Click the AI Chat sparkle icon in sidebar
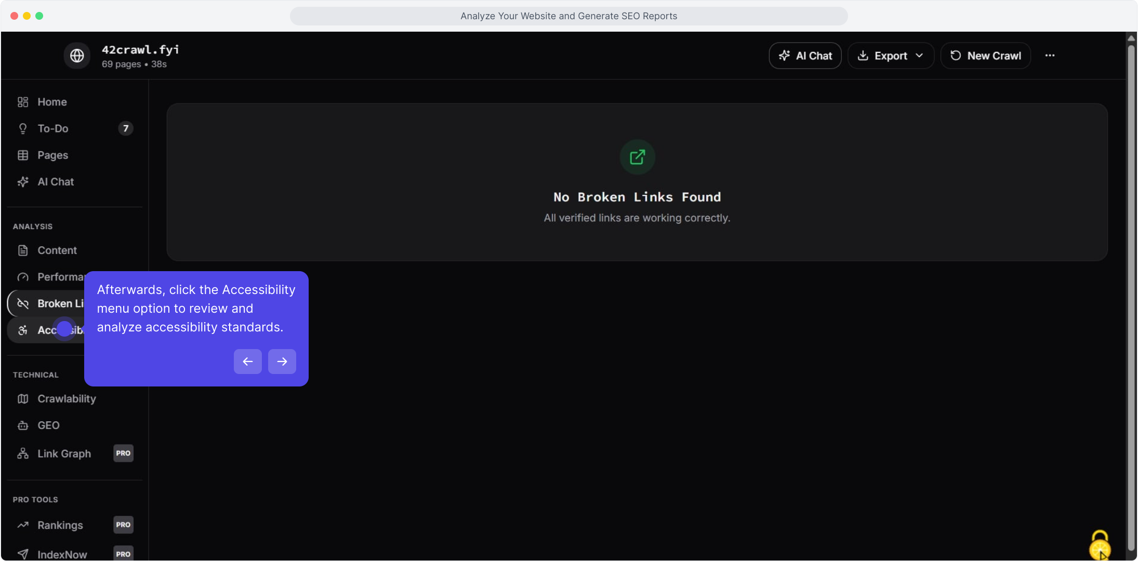1138x561 pixels. 23,182
